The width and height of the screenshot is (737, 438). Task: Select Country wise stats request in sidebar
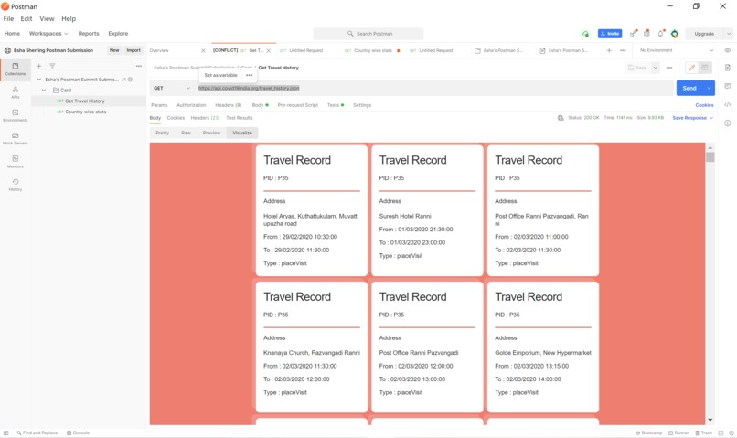tap(86, 112)
